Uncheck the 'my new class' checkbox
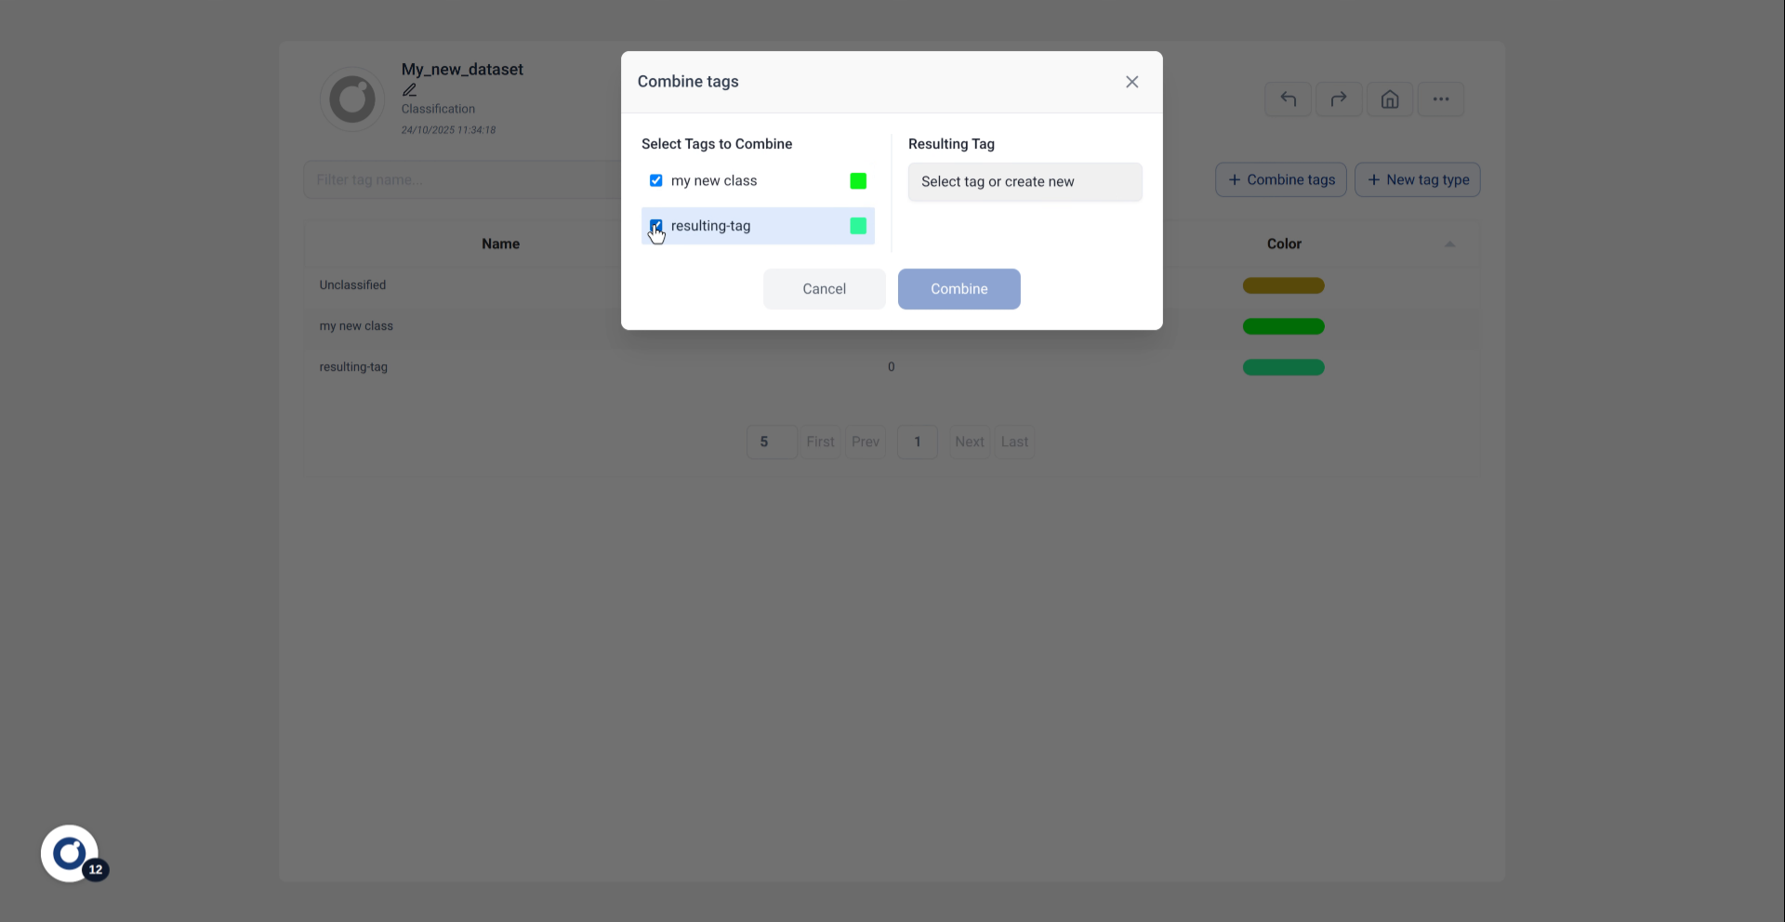1785x922 pixels. tap(655, 180)
